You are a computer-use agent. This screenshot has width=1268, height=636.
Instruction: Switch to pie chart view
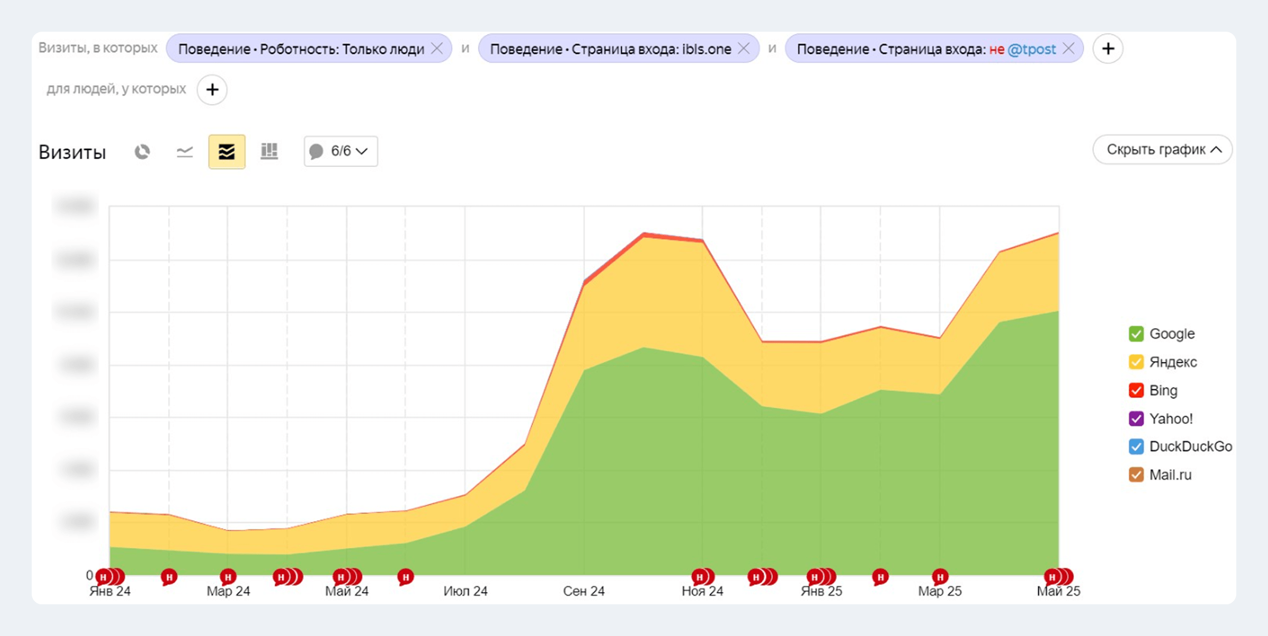coord(142,152)
